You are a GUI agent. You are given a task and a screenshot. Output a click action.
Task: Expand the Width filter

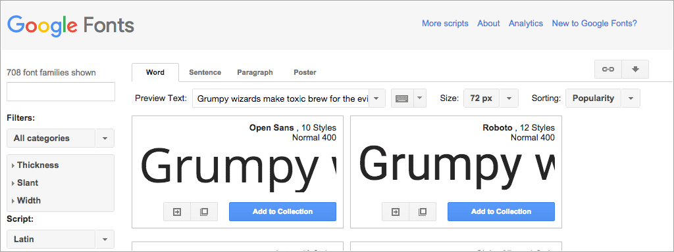coord(26,200)
